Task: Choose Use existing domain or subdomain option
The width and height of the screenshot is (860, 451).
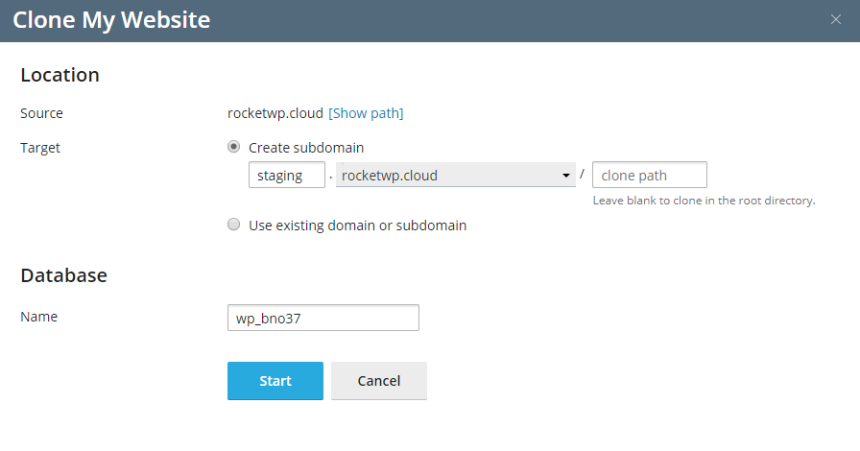Action: [233, 225]
